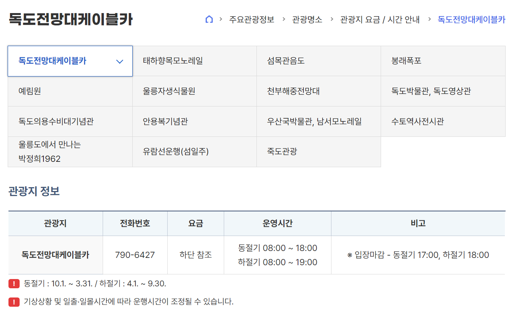511x329 pixels.
Task: Open the 관광명소 breadcrumb link
Action: [307, 20]
